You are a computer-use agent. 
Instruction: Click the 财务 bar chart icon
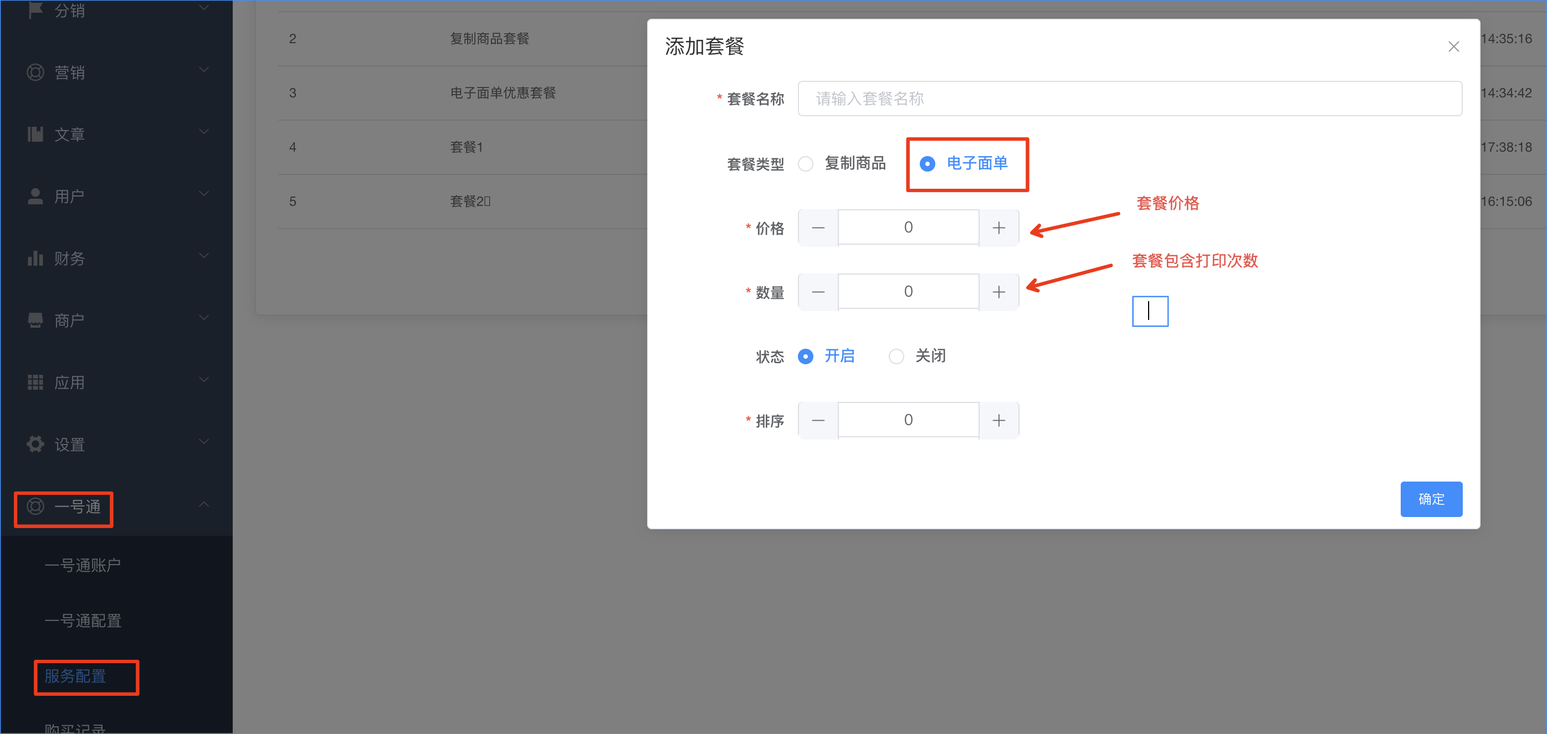pos(35,259)
